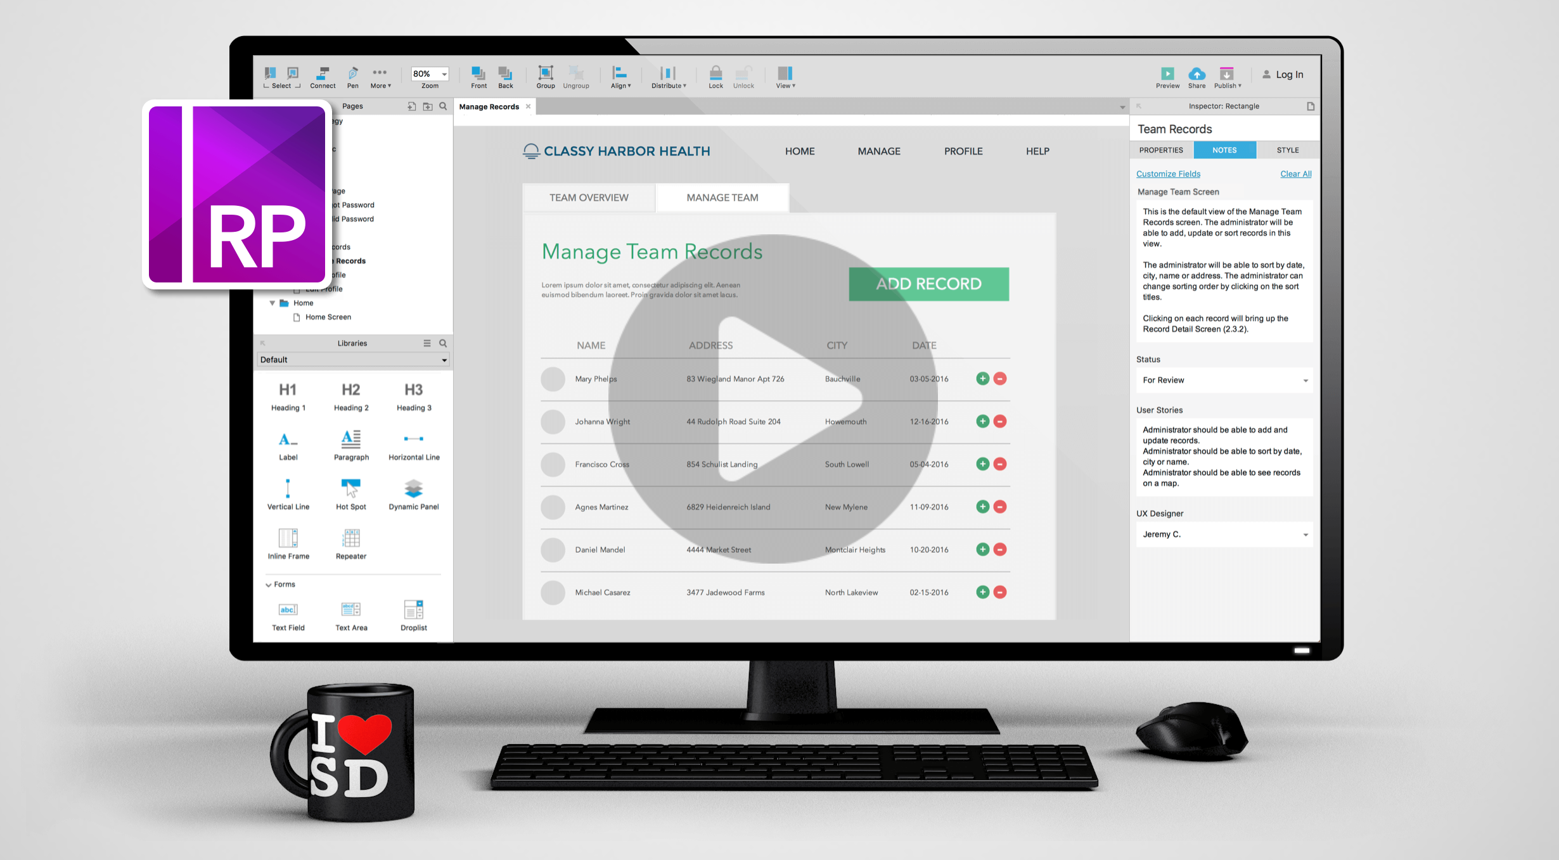Click HELP in the prototype navigation
This screenshot has height=860, width=1559.
[x=1037, y=151]
